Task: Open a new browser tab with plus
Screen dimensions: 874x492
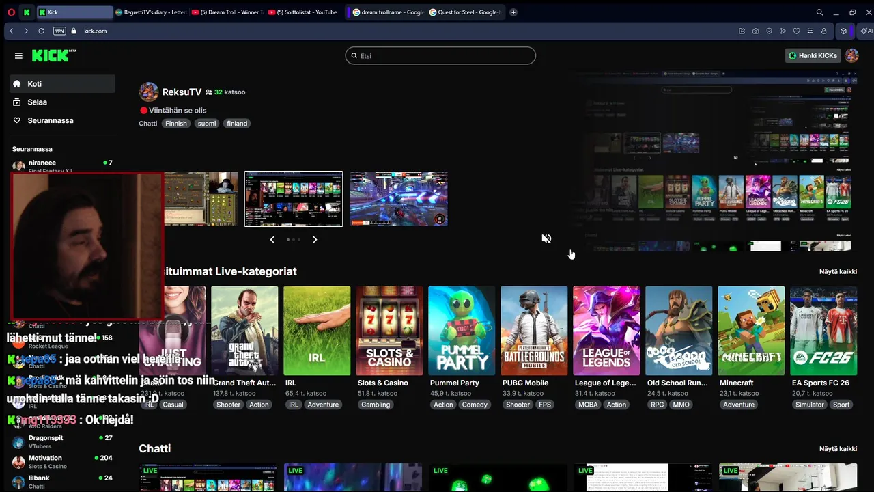Action: tap(513, 12)
